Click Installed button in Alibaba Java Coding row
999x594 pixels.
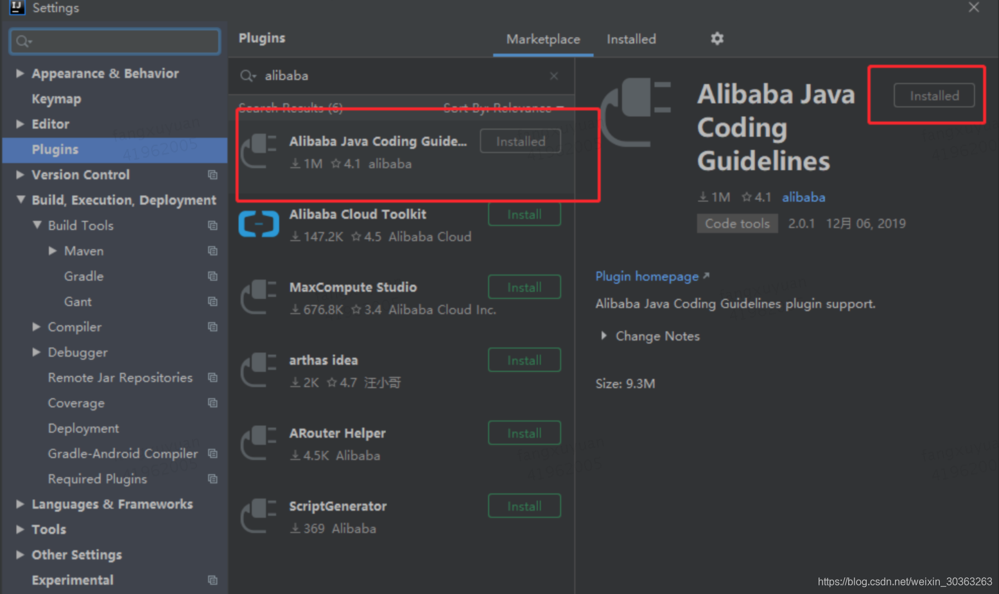521,141
